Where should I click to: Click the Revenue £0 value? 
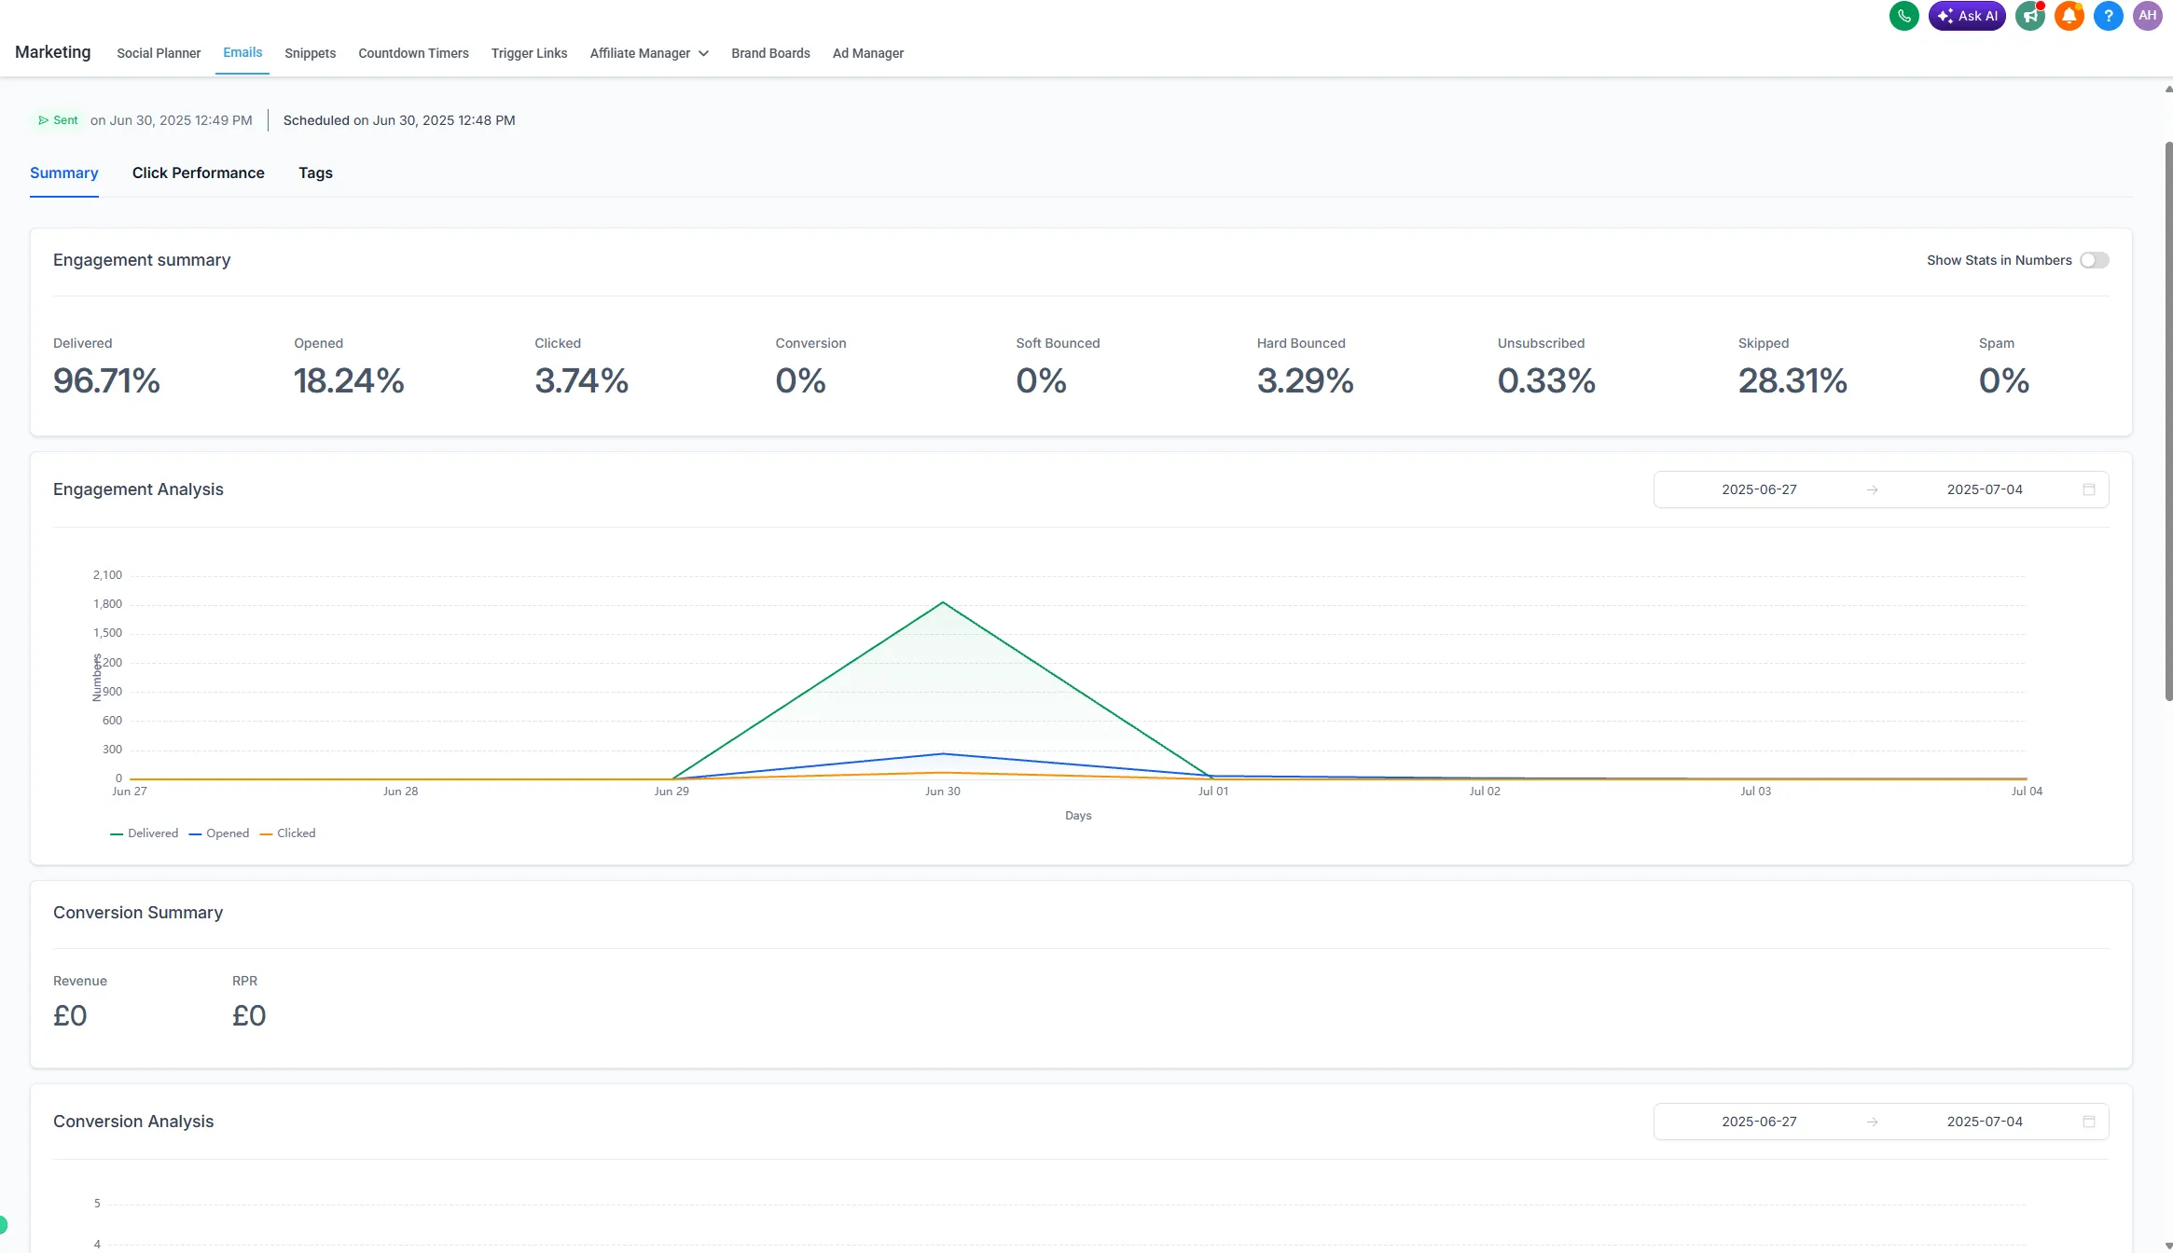pyautogui.click(x=70, y=1015)
